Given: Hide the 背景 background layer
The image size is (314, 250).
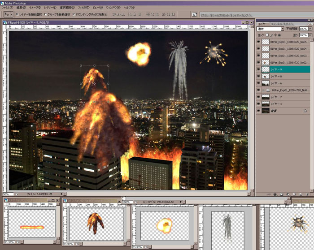Looking at the screenshot, I should point(258,111).
